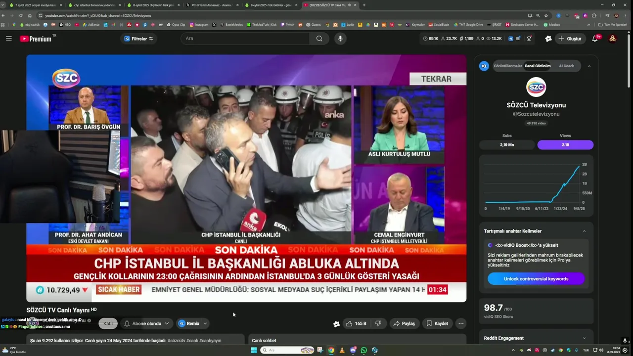This screenshot has height=356, width=633.
Task: Submit search with magnifier icon
Action: coord(319,39)
